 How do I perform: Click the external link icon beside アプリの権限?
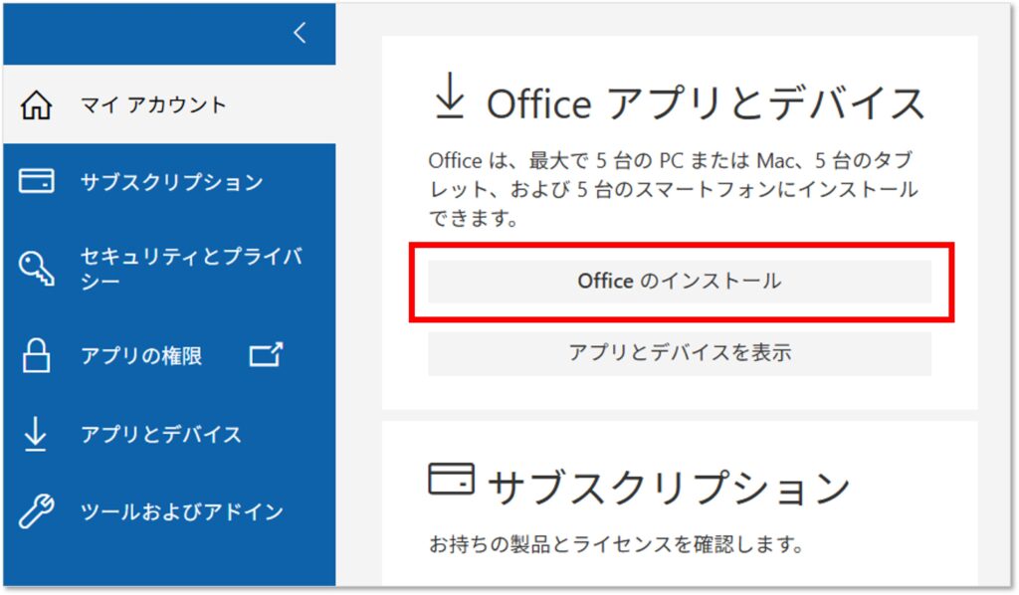(x=267, y=354)
